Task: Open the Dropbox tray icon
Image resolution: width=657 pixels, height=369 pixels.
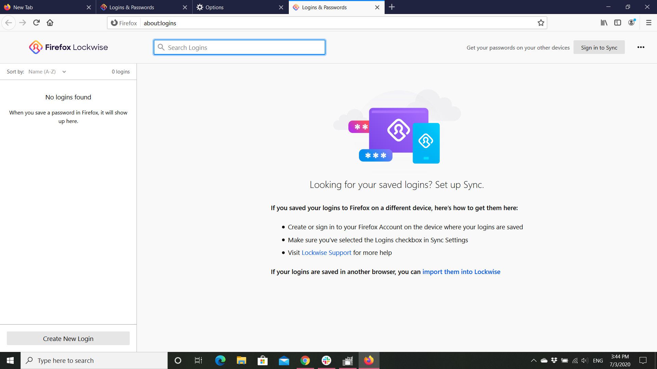Action: click(554, 360)
